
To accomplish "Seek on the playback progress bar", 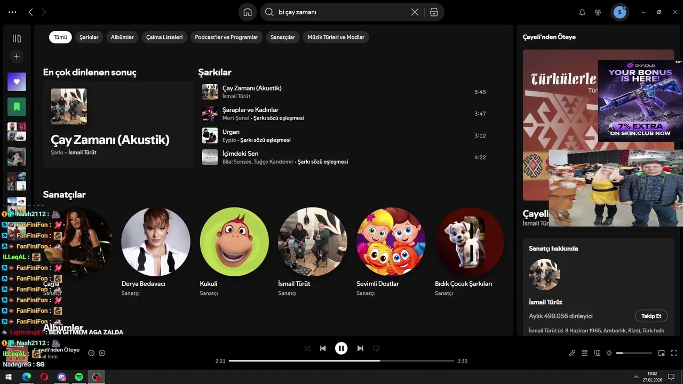I will tap(341, 361).
